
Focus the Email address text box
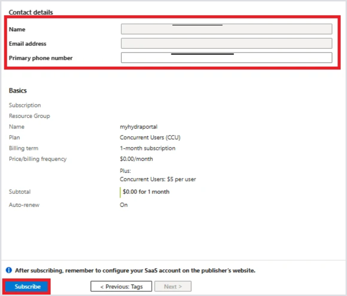(226, 43)
